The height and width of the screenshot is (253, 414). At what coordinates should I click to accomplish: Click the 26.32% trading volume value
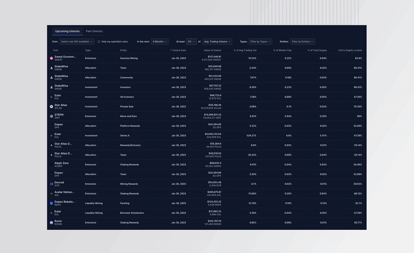click(252, 155)
